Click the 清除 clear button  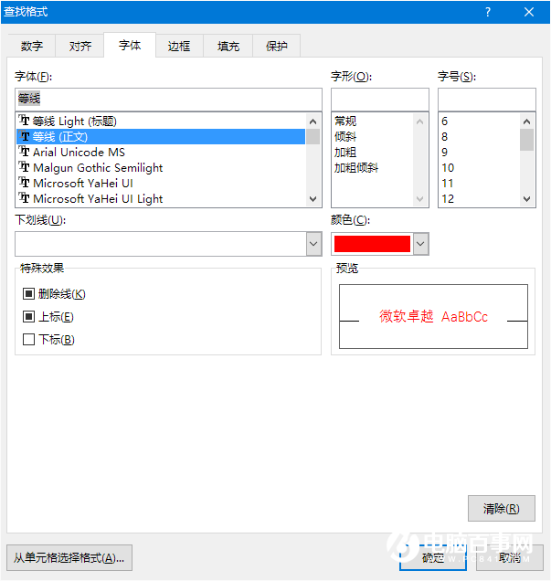click(500, 509)
